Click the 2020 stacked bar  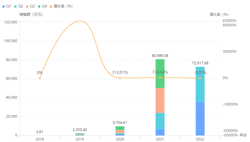(x=120, y=131)
